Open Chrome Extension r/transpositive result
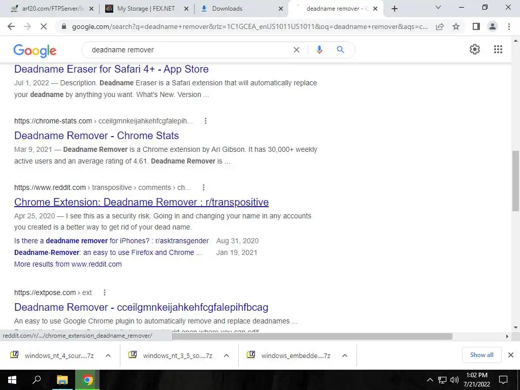Screen dimensions: 520x390 point(141,202)
